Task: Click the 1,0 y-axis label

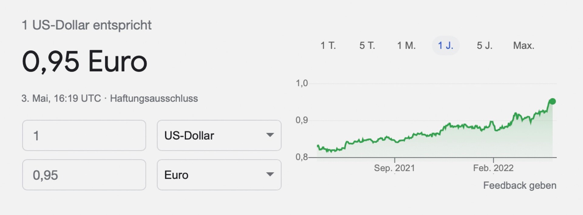Action: click(x=302, y=83)
